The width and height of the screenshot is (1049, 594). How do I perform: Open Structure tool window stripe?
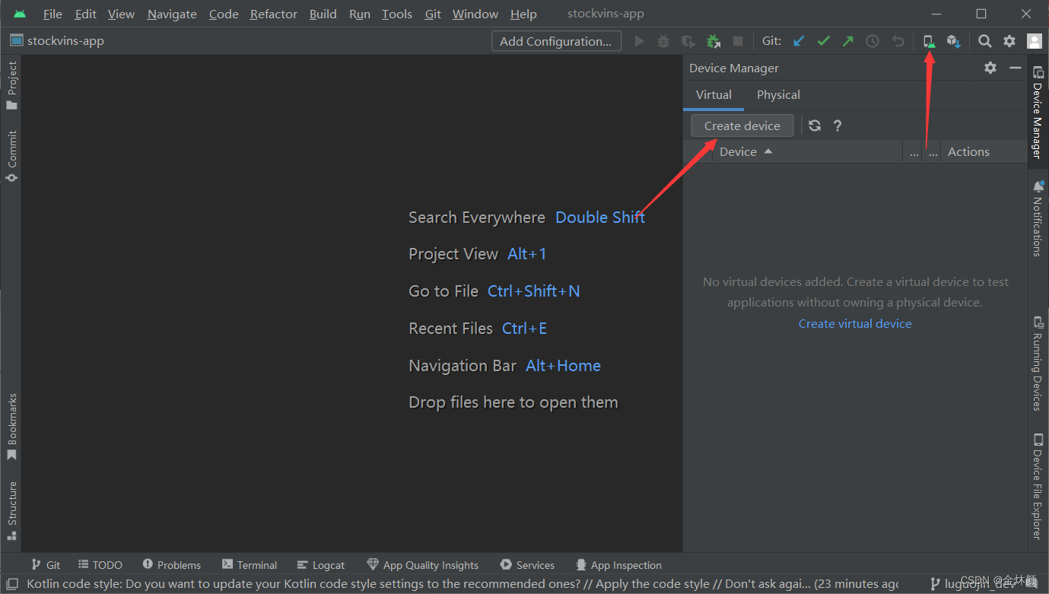click(11, 511)
